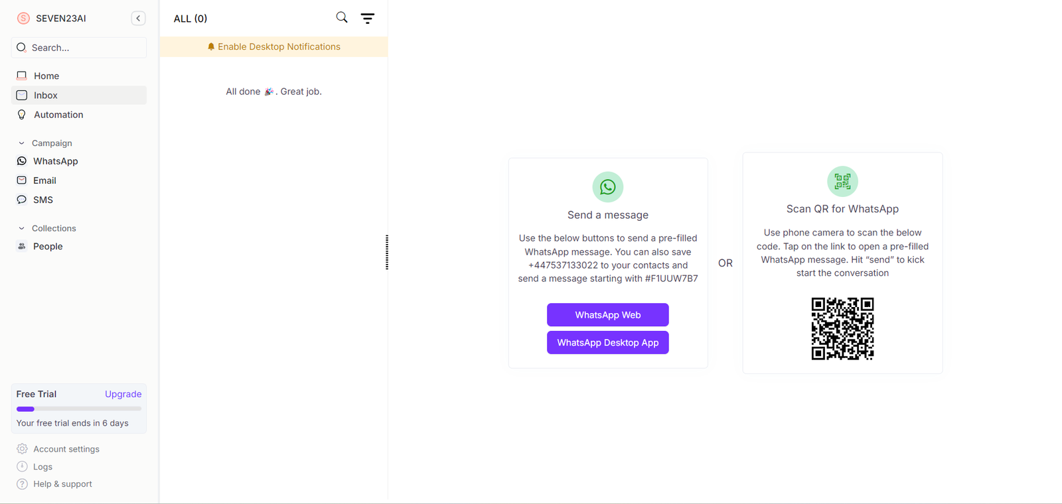
Task: Click the Campaign section label
Action: pos(52,143)
